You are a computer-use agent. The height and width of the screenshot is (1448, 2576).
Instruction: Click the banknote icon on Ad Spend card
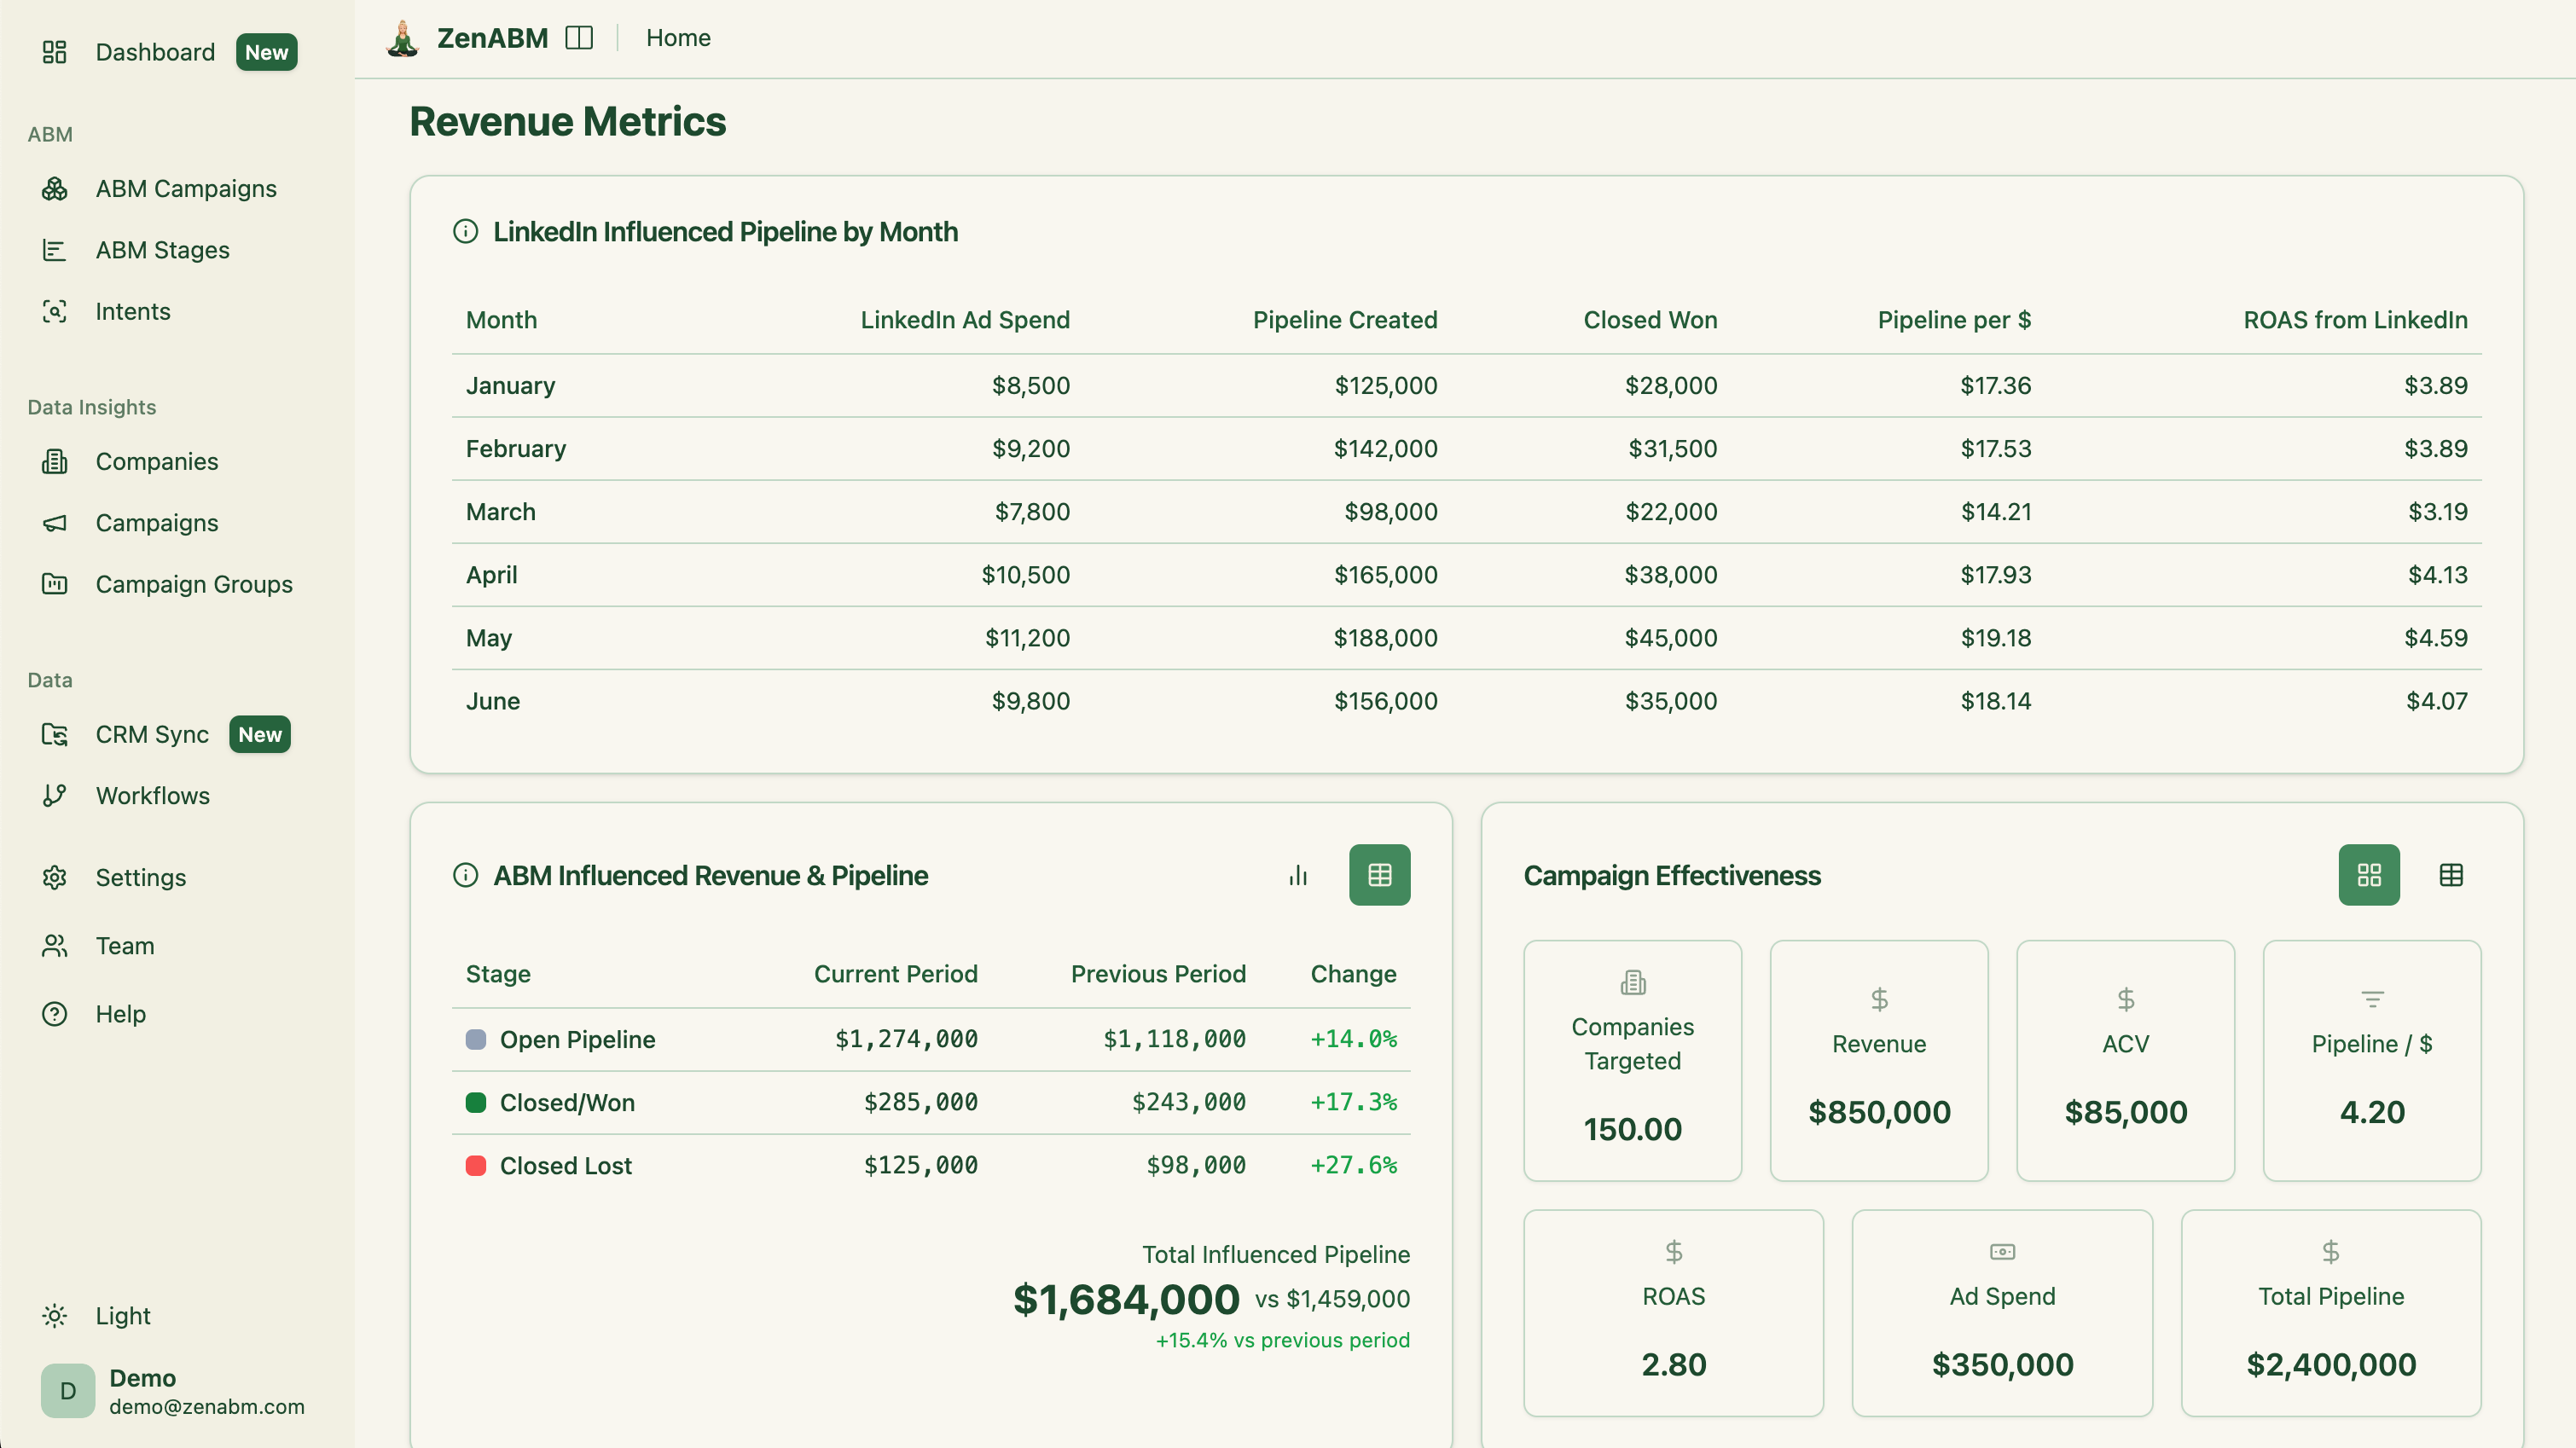(2002, 1251)
